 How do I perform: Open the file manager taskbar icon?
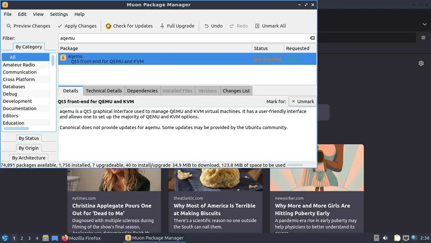coord(46,238)
